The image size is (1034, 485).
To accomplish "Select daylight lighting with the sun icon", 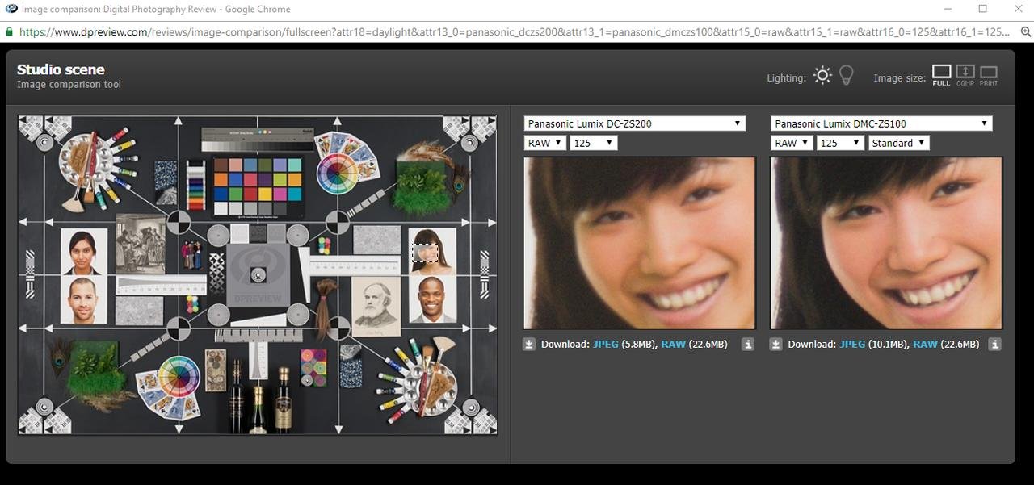I will click(822, 75).
